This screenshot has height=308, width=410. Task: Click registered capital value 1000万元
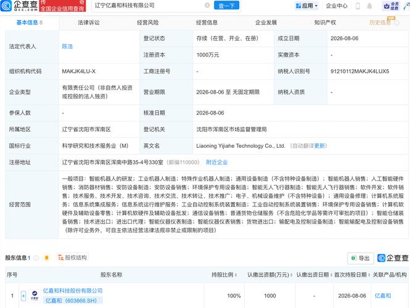(x=208, y=55)
